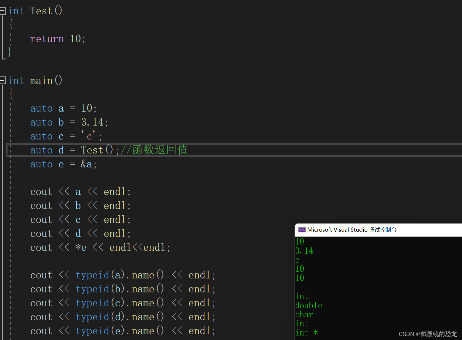462x340 pixels.
Task: Collapse the Test function fold marker
Action: click(x=2, y=11)
